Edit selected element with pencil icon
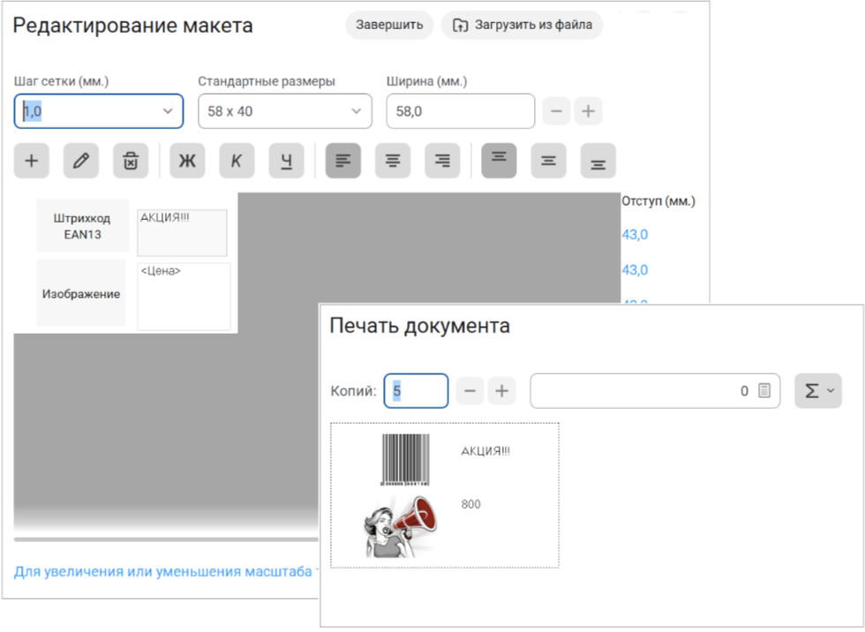Image resolution: width=865 pixels, height=632 pixels. [x=81, y=161]
